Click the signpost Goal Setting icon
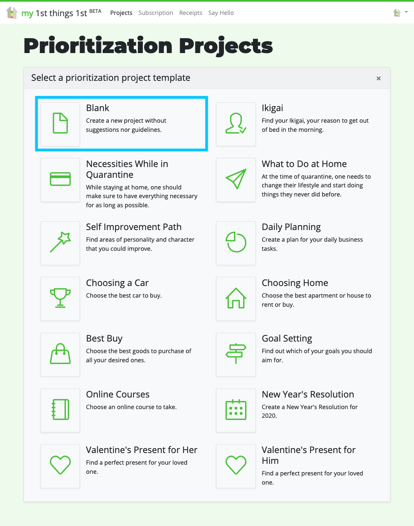The width and height of the screenshot is (414, 526). pos(236,354)
